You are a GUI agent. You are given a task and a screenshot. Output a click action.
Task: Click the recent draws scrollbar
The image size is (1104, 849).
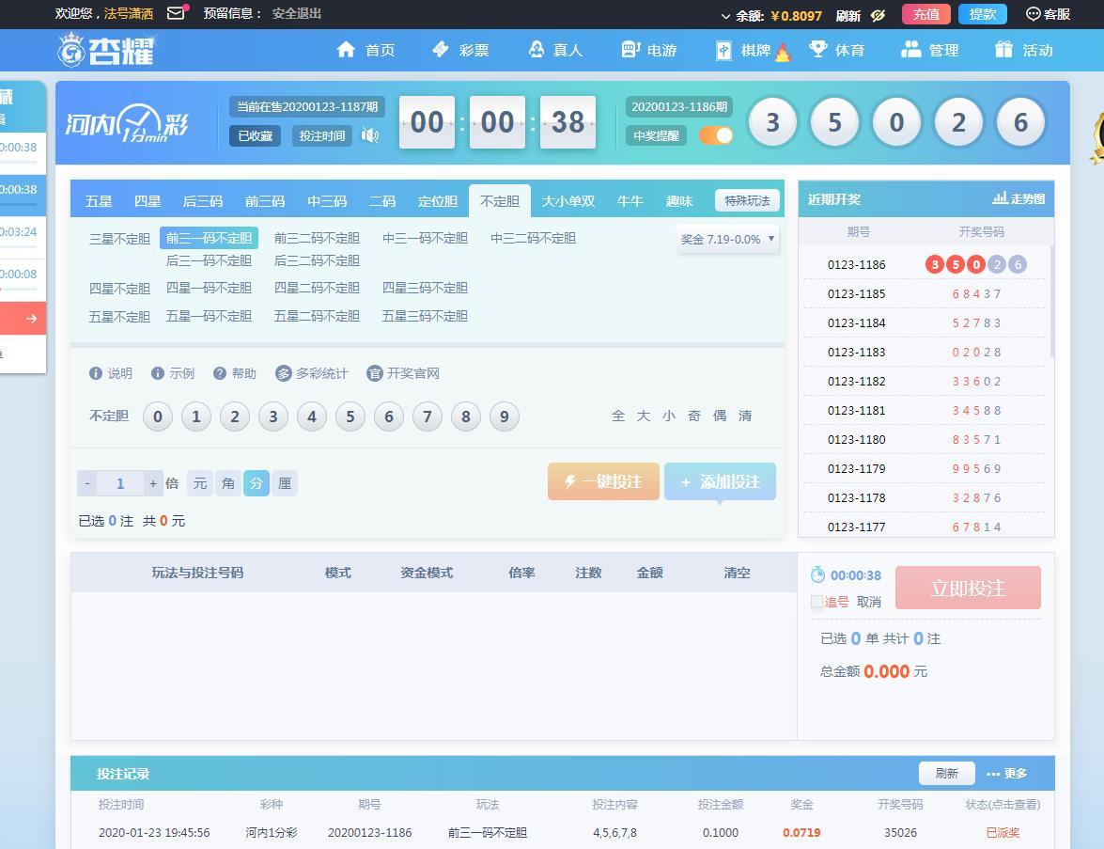pos(1051,303)
